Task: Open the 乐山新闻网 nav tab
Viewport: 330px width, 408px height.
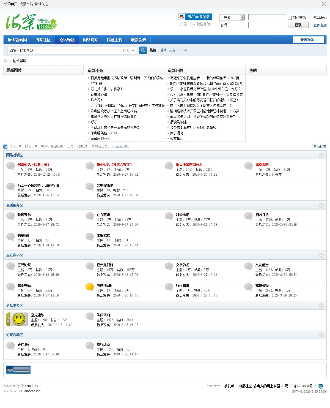Action: point(17,40)
